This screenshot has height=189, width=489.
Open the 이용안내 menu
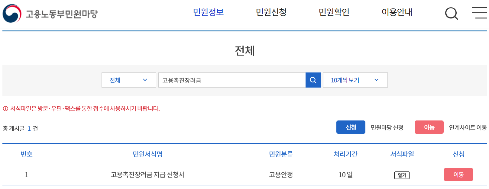coord(397,12)
